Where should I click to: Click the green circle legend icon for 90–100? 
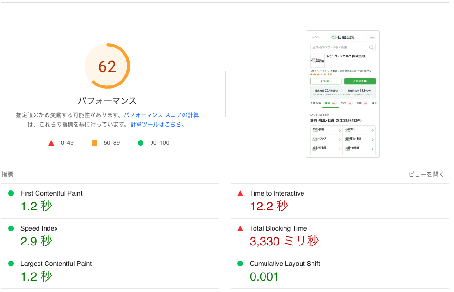pos(141,143)
